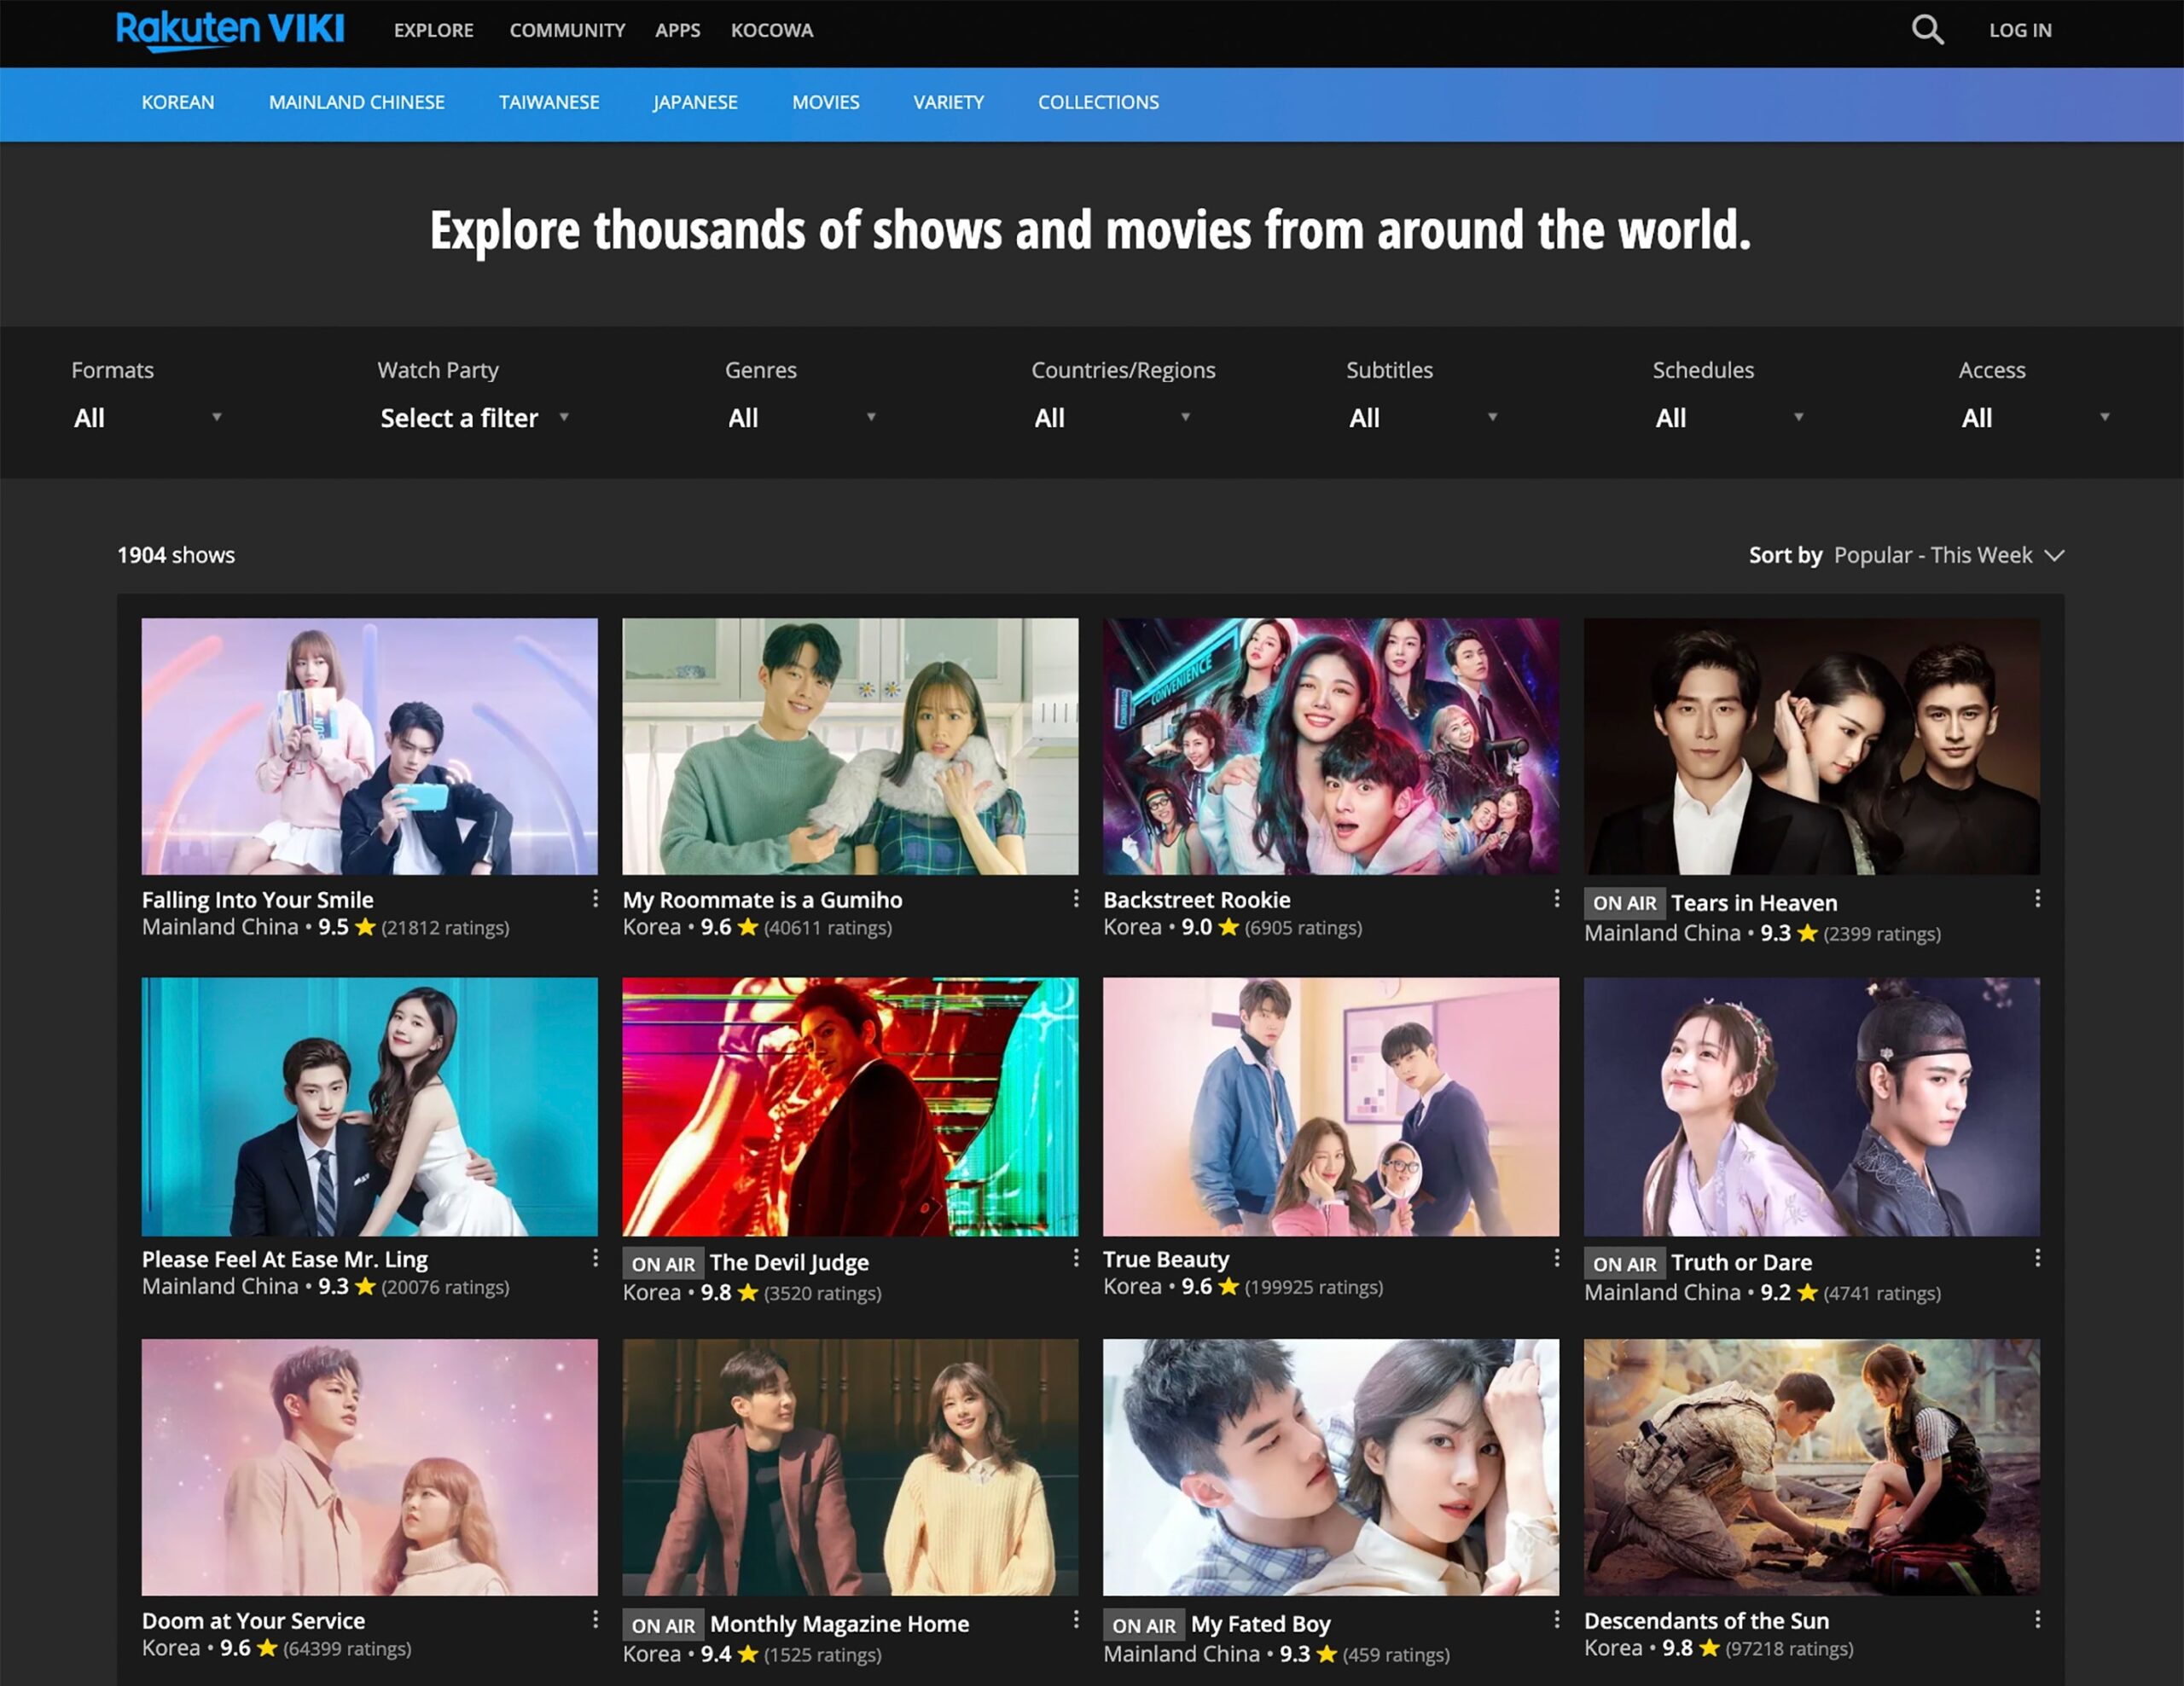Image resolution: width=2184 pixels, height=1686 pixels.
Task: Open the options menu for Falling Into Your Smile
Action: click(596, 897)
